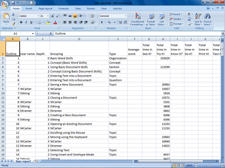The image size is (225, 168).
Task: Open the Formulas ribbon tab
Action: [x=64, y=8]
